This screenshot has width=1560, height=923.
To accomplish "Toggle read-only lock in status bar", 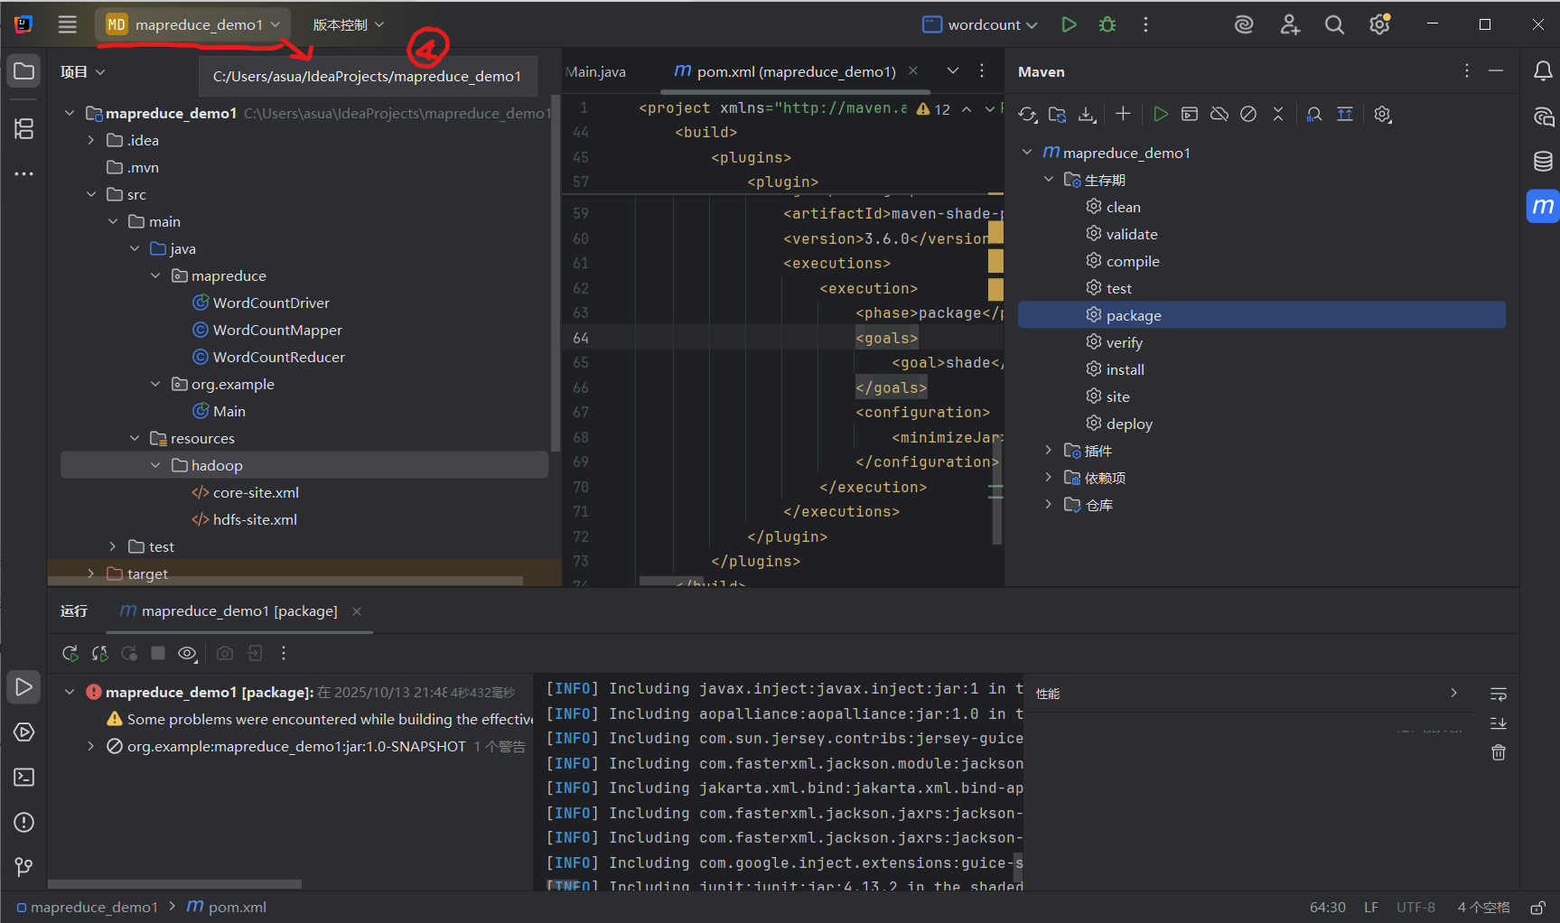I will (x=1537, y=908).
